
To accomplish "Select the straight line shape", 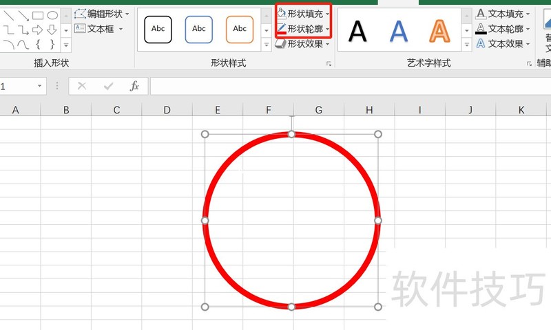I will click(x=9, y=15).
